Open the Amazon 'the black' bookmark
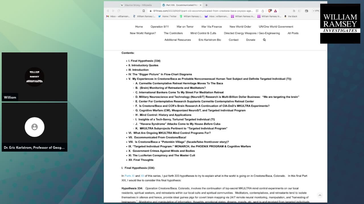364x204 pixels. point(291,16)
